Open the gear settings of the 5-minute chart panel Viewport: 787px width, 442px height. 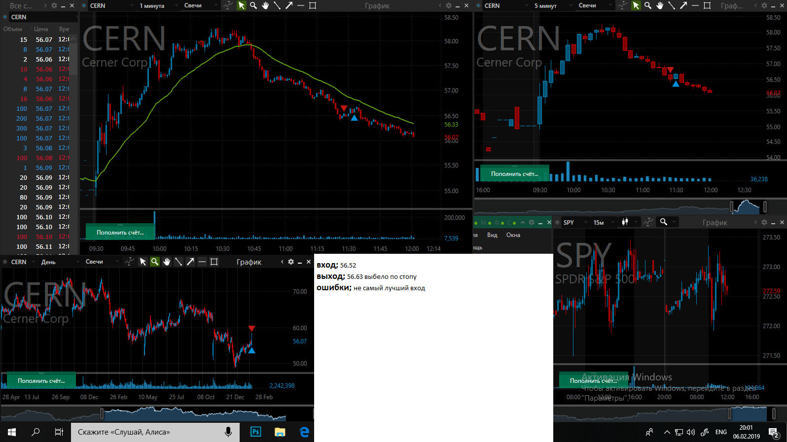pos(764,5)
